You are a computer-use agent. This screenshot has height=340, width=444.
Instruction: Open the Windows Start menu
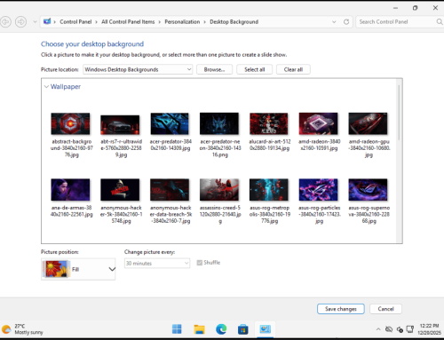pos(177,329)
